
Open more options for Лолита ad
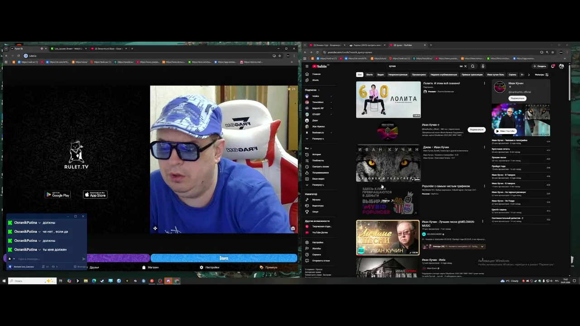tap(484, 83)
